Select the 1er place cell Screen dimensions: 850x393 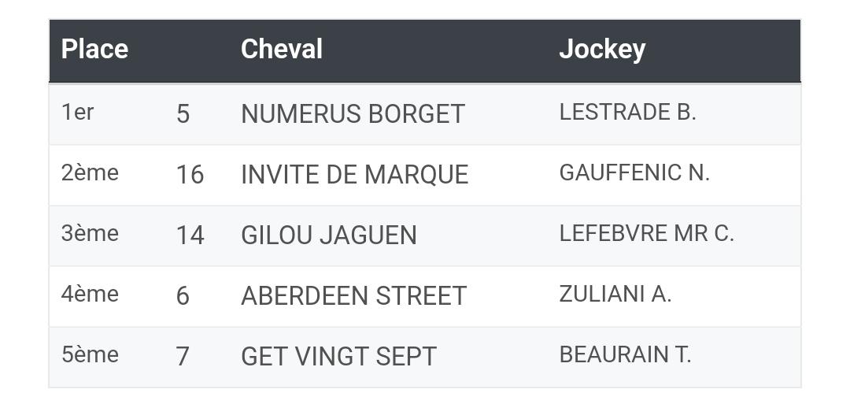[x=77, y=113]
